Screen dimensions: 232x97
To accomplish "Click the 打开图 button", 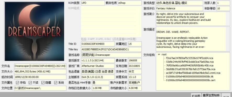I will coord(196,95).
